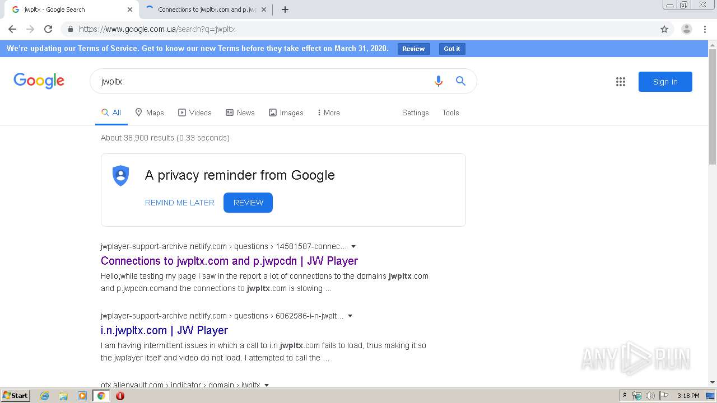Switch to Images results

(286, 113)
